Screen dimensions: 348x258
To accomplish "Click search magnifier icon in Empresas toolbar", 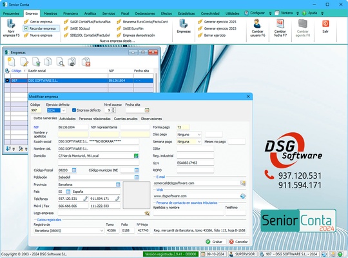I will click(x=60, y=62).
